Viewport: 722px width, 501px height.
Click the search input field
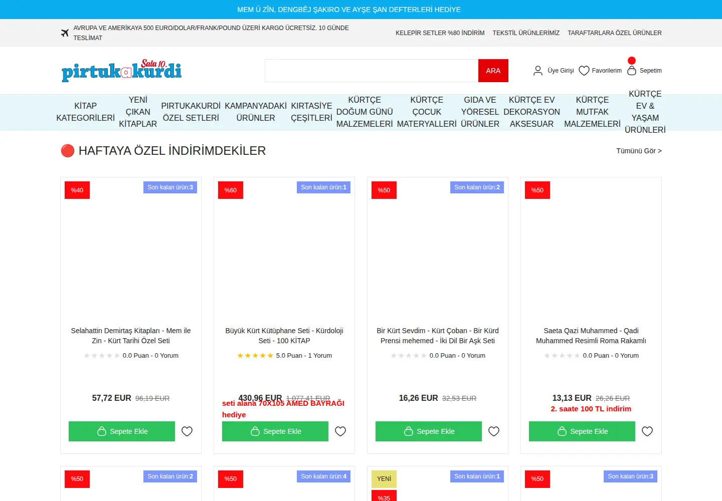372,71
